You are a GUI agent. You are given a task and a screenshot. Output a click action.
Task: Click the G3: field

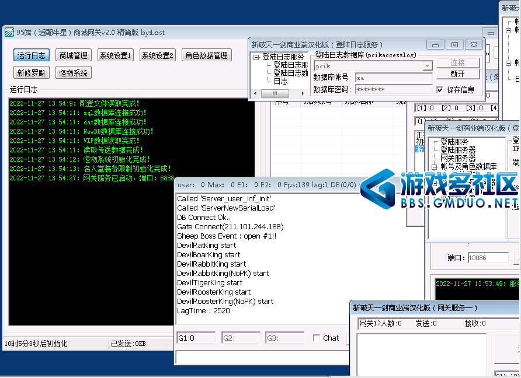285,338
